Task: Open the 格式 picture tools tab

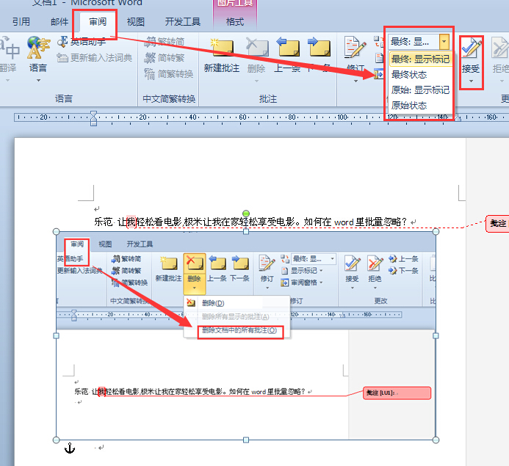Action: [235, 22]
